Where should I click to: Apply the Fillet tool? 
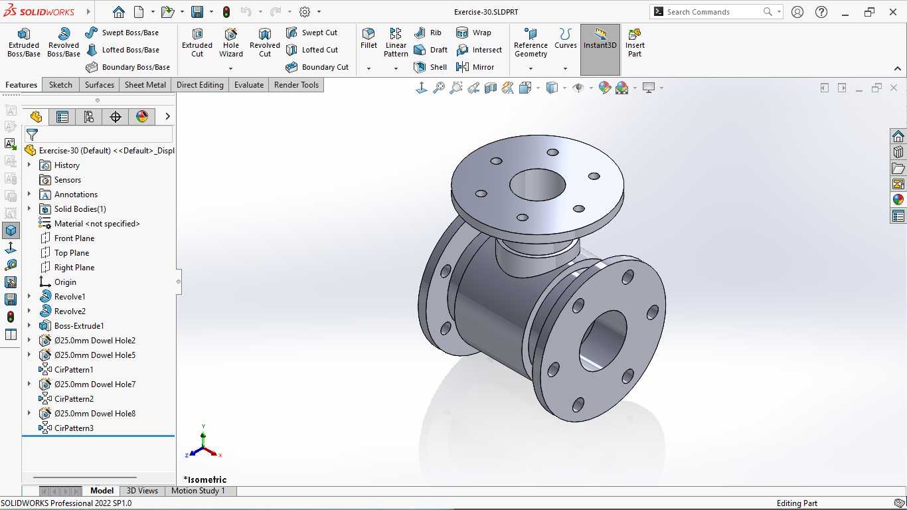pos(369,39)
